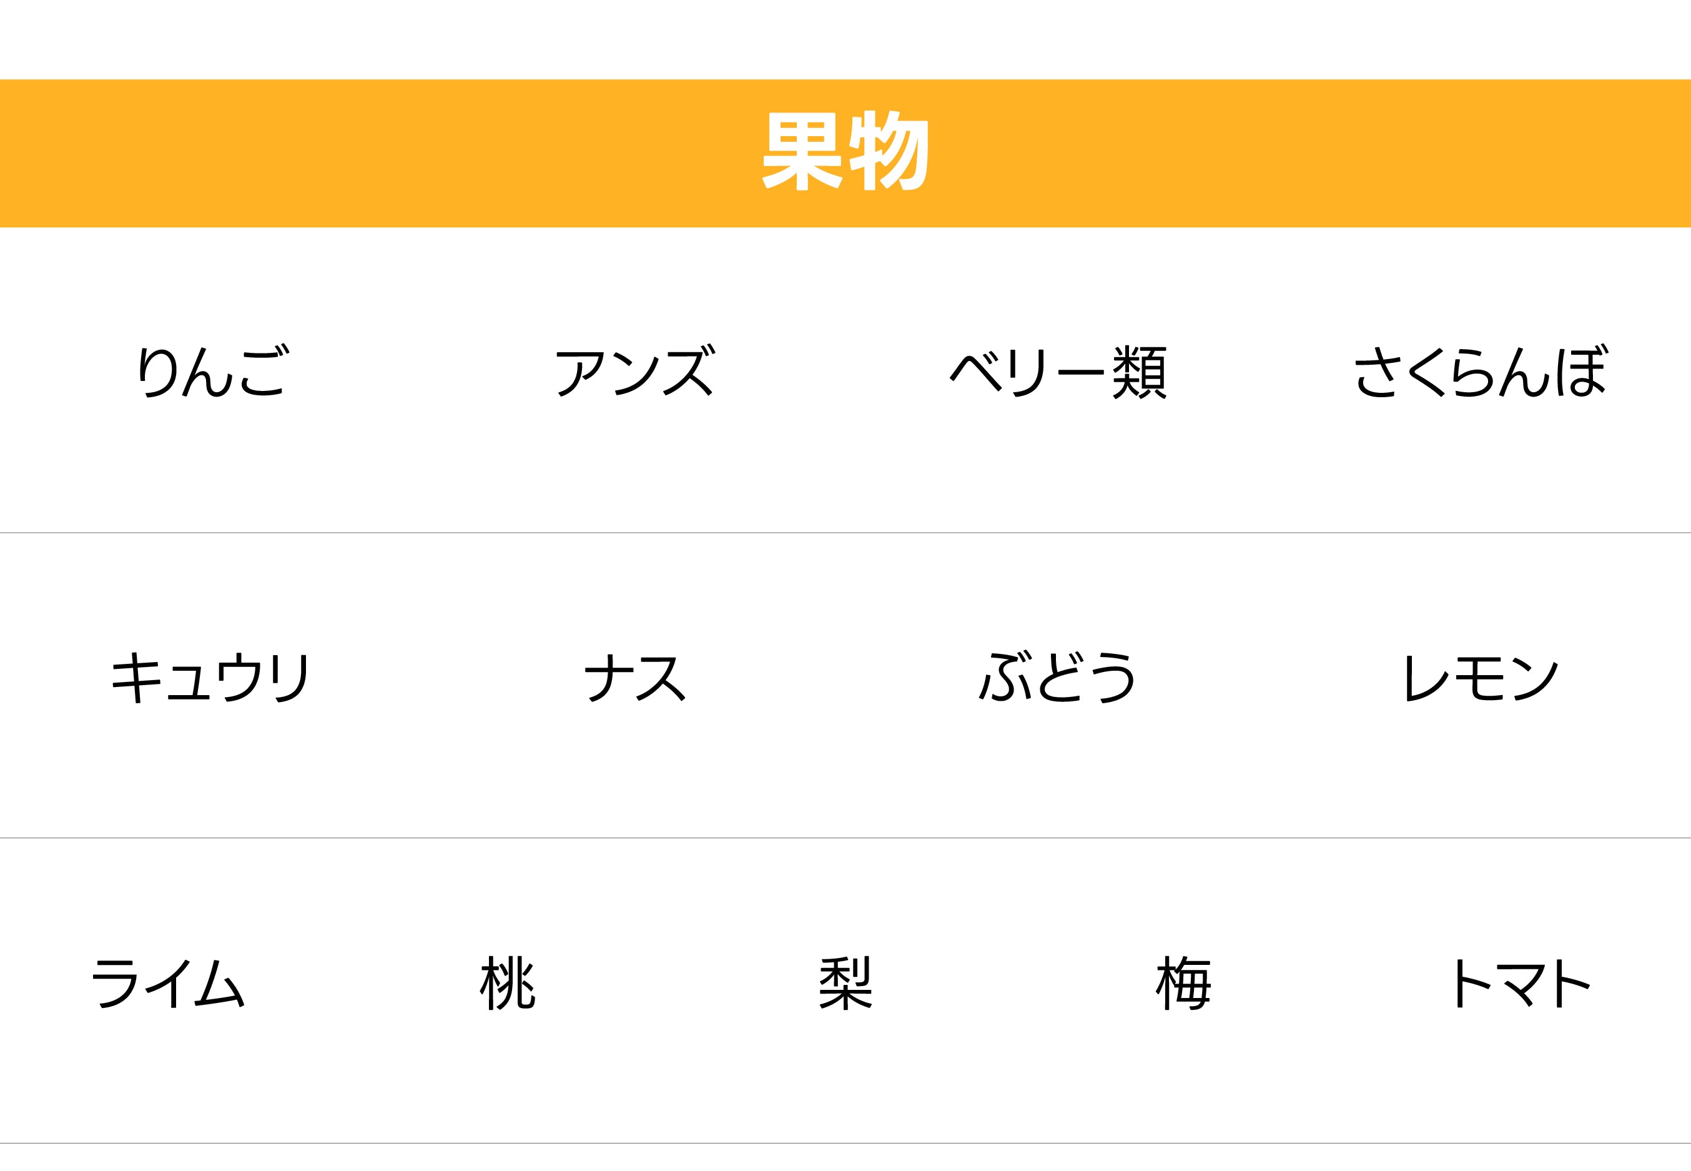The image size is (1691, 1171).
Task: Click the blank area under the bottom divider
Action: click(845, 1159)
